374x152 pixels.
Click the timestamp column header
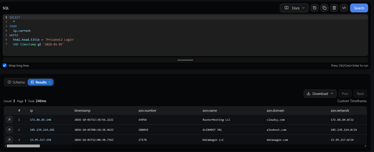(x=83, y=111)
